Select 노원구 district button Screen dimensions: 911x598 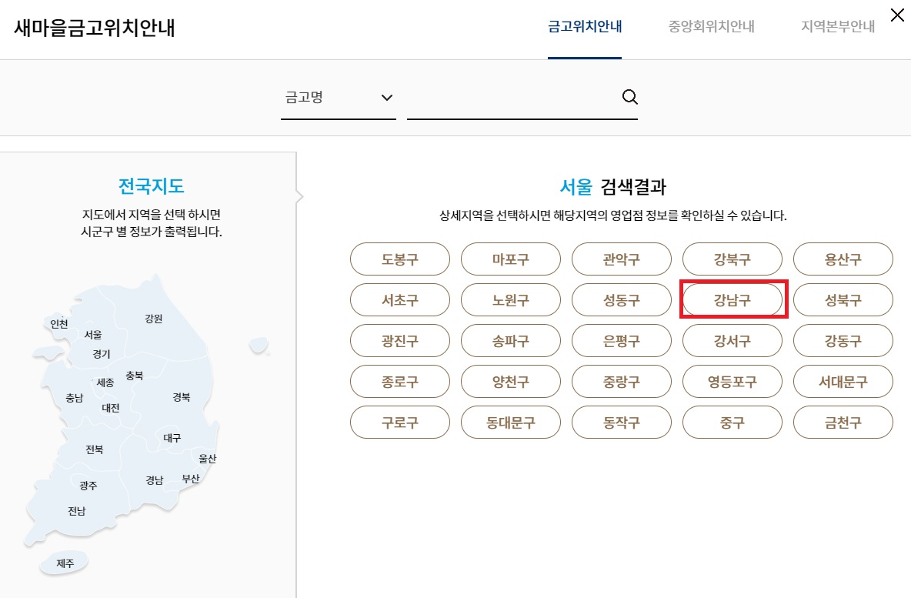pyautogui.click(x=511, y=300)
